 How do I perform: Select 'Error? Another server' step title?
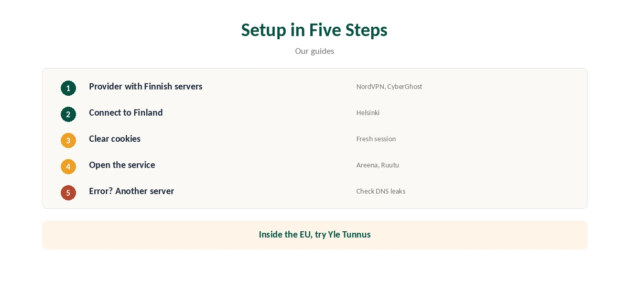[x=132, y=191]
